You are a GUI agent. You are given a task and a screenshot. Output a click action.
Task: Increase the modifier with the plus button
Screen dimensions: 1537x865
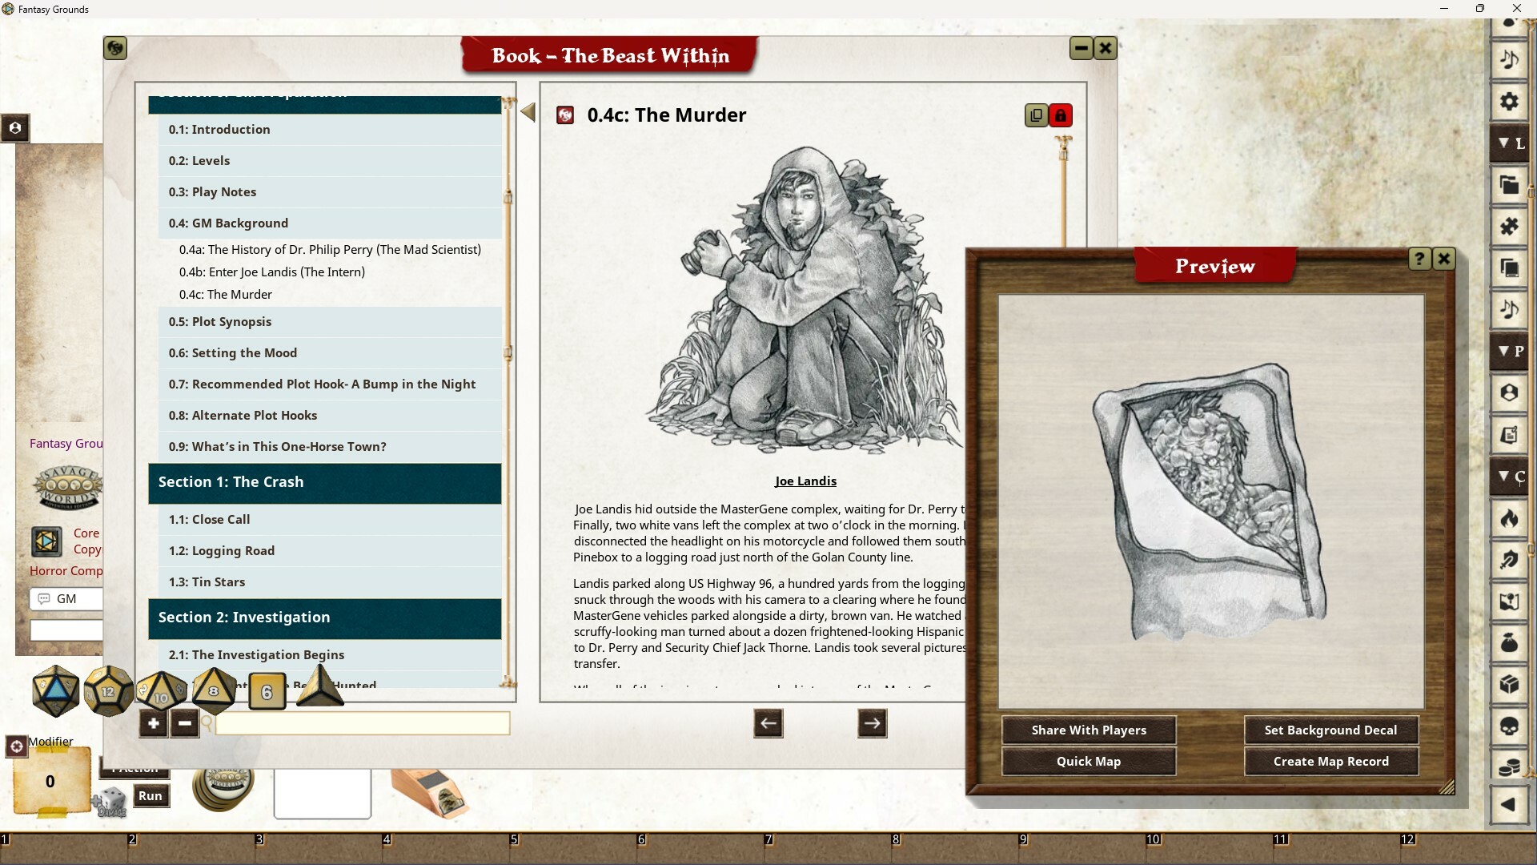[153, 723]
